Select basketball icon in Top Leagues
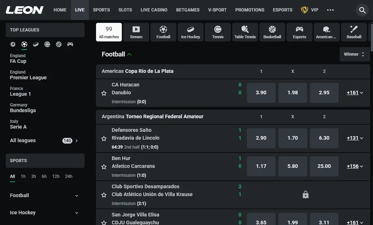 tap(59, 44)
